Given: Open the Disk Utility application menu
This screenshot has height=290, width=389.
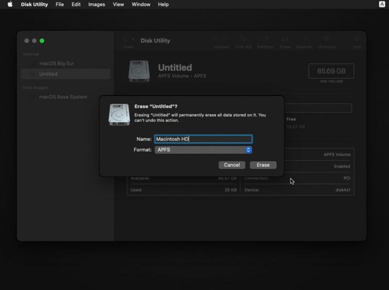Looking at the screenshot, I should pyautogui.click(x=34, y=4).
